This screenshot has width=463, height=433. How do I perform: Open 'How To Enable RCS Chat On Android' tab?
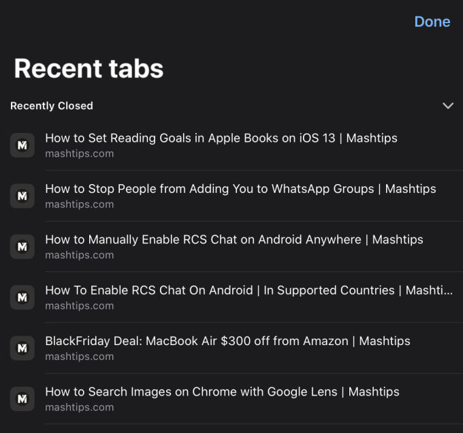coord(248,290)
